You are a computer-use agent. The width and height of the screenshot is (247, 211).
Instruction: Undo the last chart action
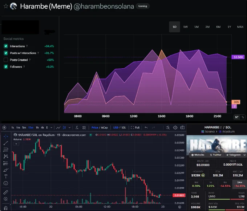click(146, 127)
